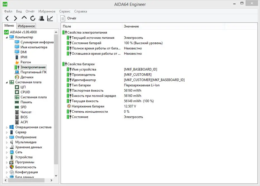Open the Справка menu
Image resolution: width=260 pixels, height=186 pixels.
(x=81, y=11)
